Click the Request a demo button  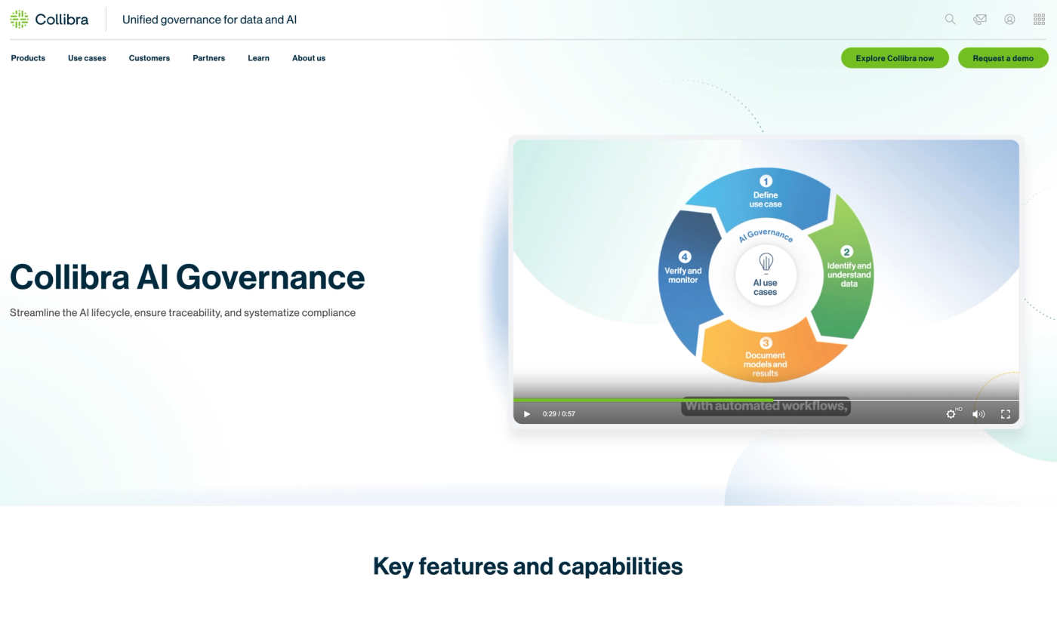click(1003, 58)
